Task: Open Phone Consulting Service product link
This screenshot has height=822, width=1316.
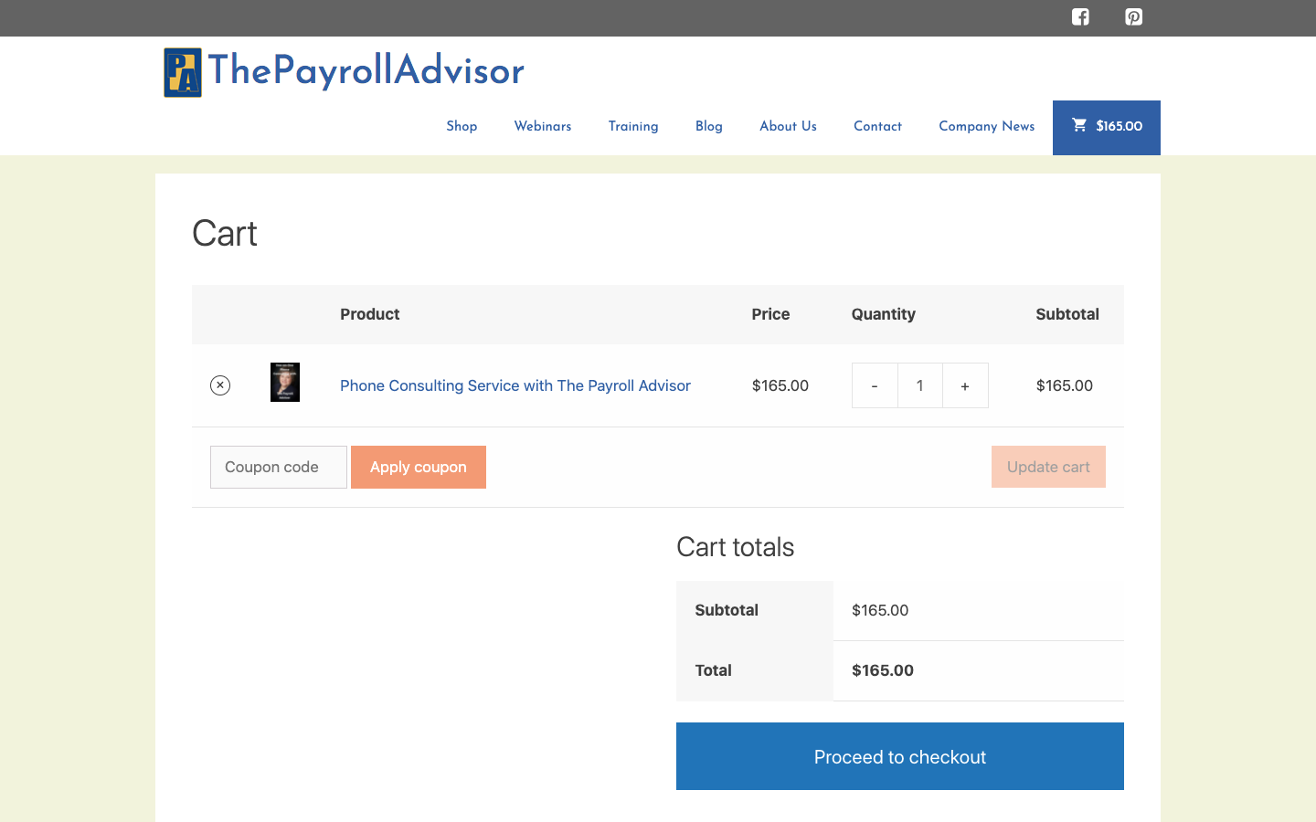Action: (515, 385)
